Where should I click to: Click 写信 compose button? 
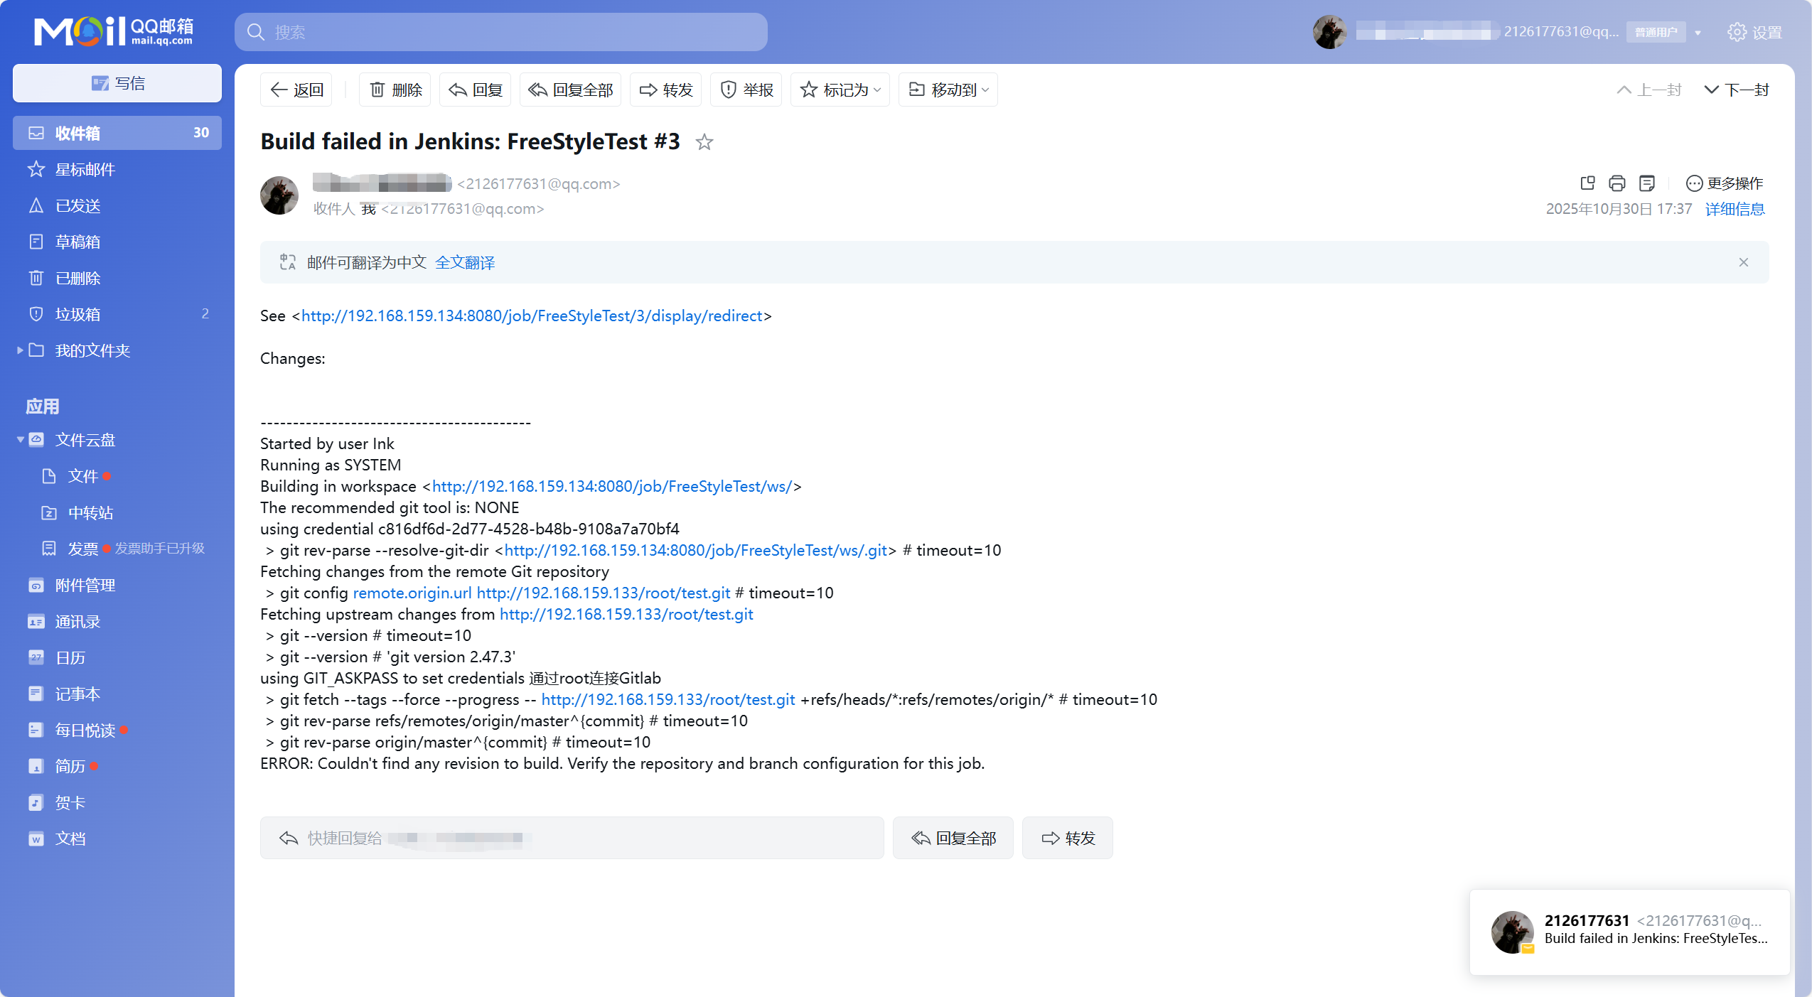click(x=117, y=83)
